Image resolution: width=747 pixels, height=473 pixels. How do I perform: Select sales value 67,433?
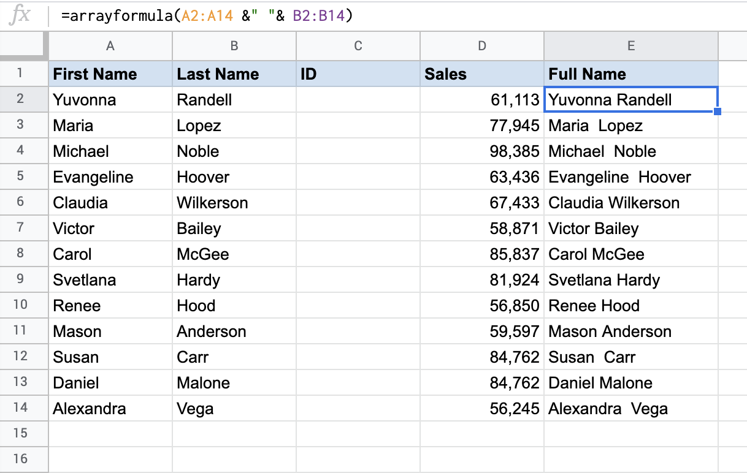[x=482, y=203]
